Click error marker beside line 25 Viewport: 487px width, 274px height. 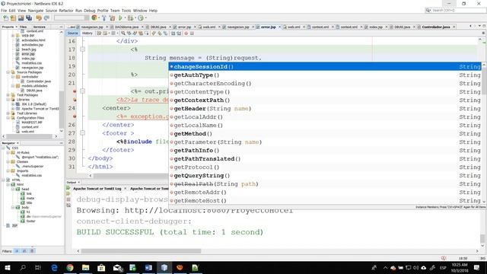point(75,116)
